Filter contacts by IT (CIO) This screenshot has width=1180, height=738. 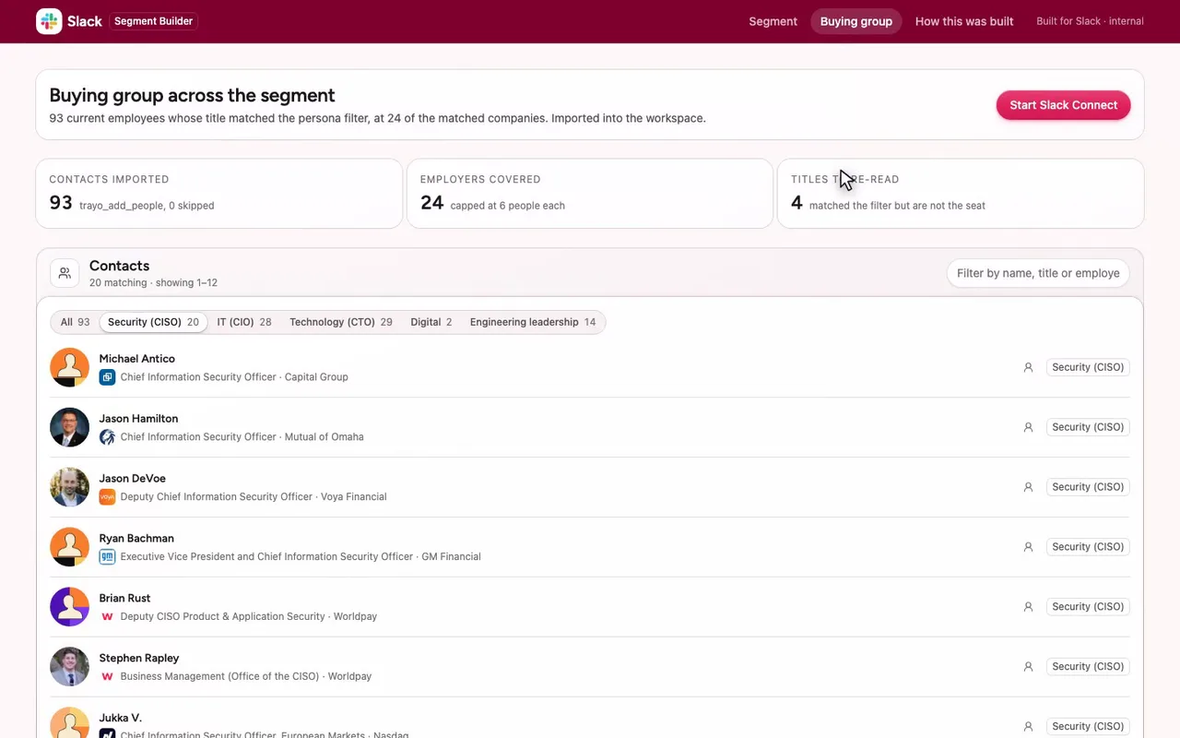[244, 322]
